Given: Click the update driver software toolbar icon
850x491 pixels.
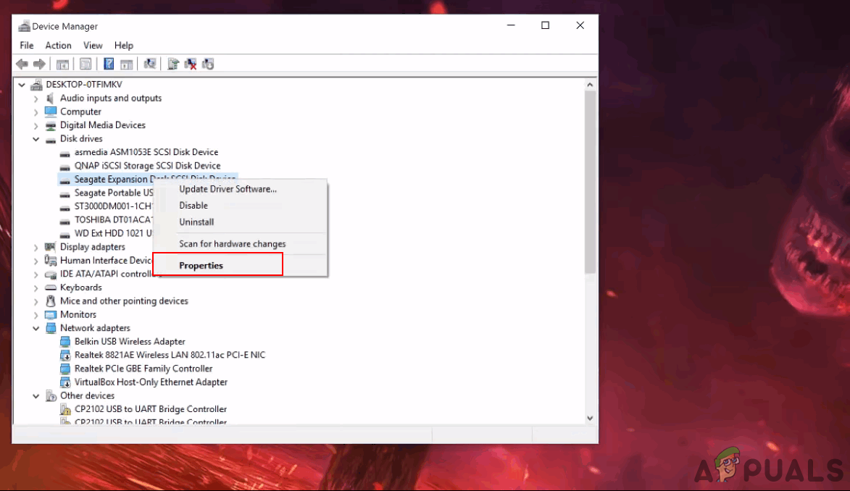Looking at the screenshot, I should point(173,64).
